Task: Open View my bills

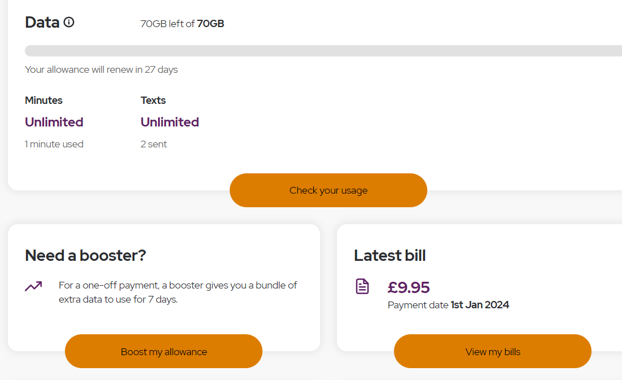Action: click(493, 351)
